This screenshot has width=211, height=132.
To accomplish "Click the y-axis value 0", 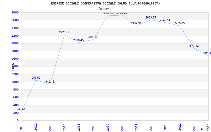I will [18, 120].
